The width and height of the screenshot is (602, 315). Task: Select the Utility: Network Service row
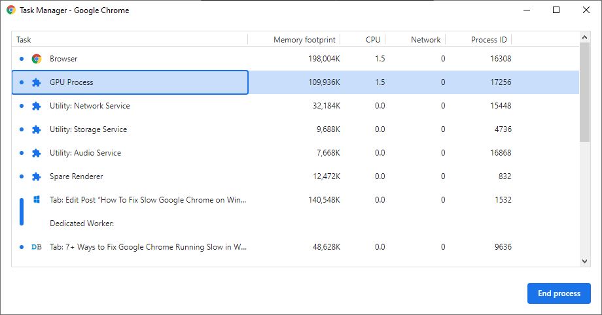(x=295, y=106)
